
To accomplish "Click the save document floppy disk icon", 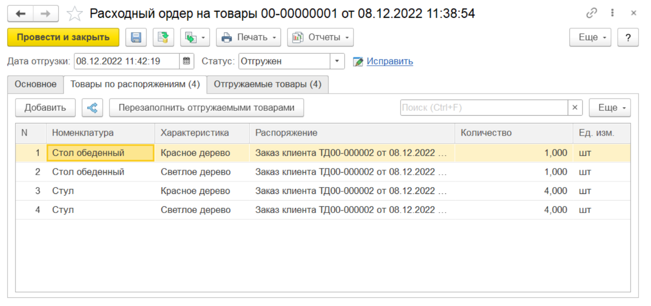I will (x=136, y=38).
